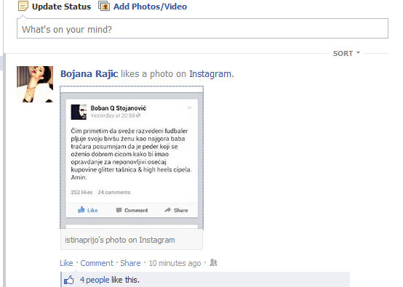Check the friends audience privacy icon
The image size is (403, 287).
coord(213,262)
